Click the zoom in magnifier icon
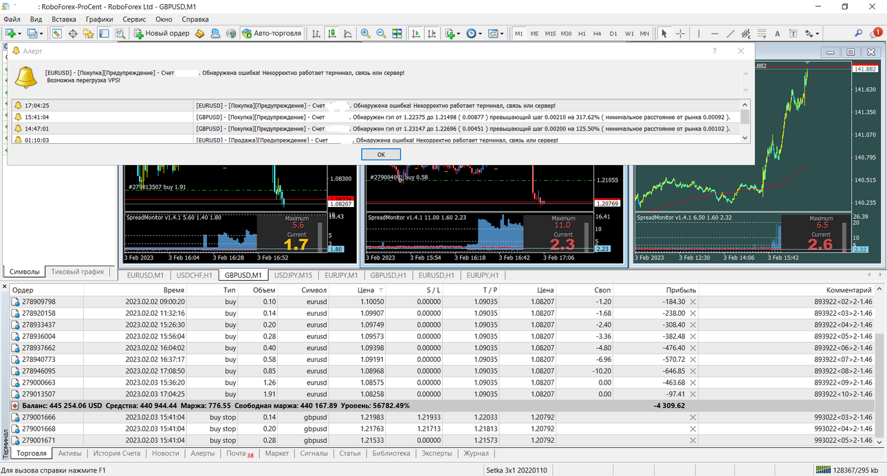The width and height of the screenshot is (887, 476). (365, 33)
